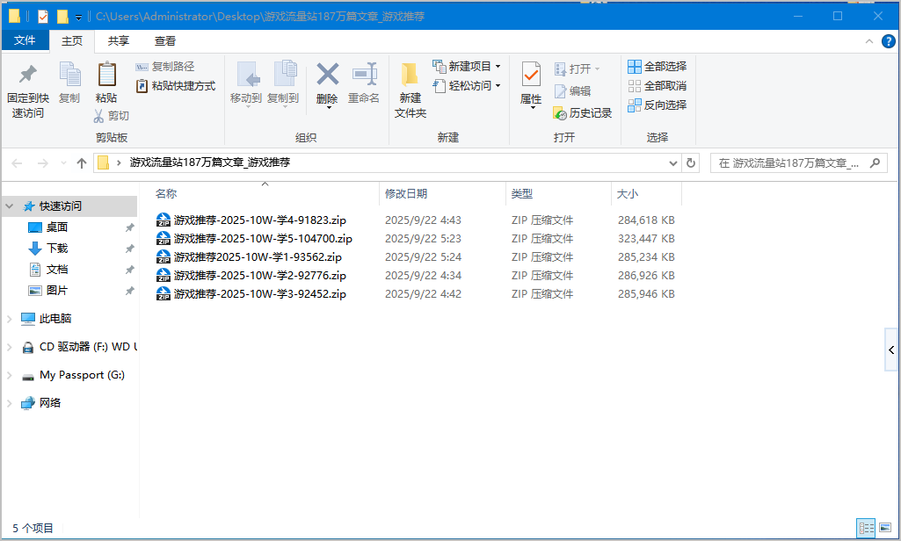Click the 重命名 (Rename) icon
The image size is (901, 541).
tap(364, 85)
